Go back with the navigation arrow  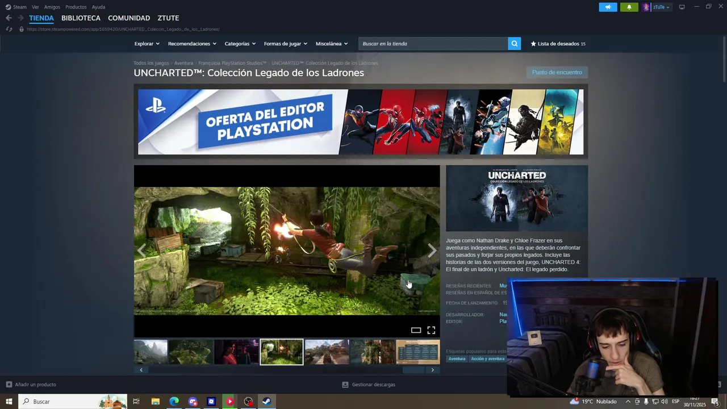[9, 18]
